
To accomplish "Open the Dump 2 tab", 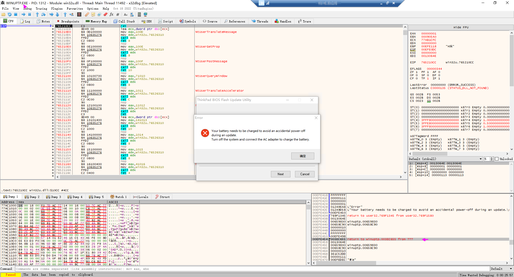I will pyautogui.click(x=32, y=197).
